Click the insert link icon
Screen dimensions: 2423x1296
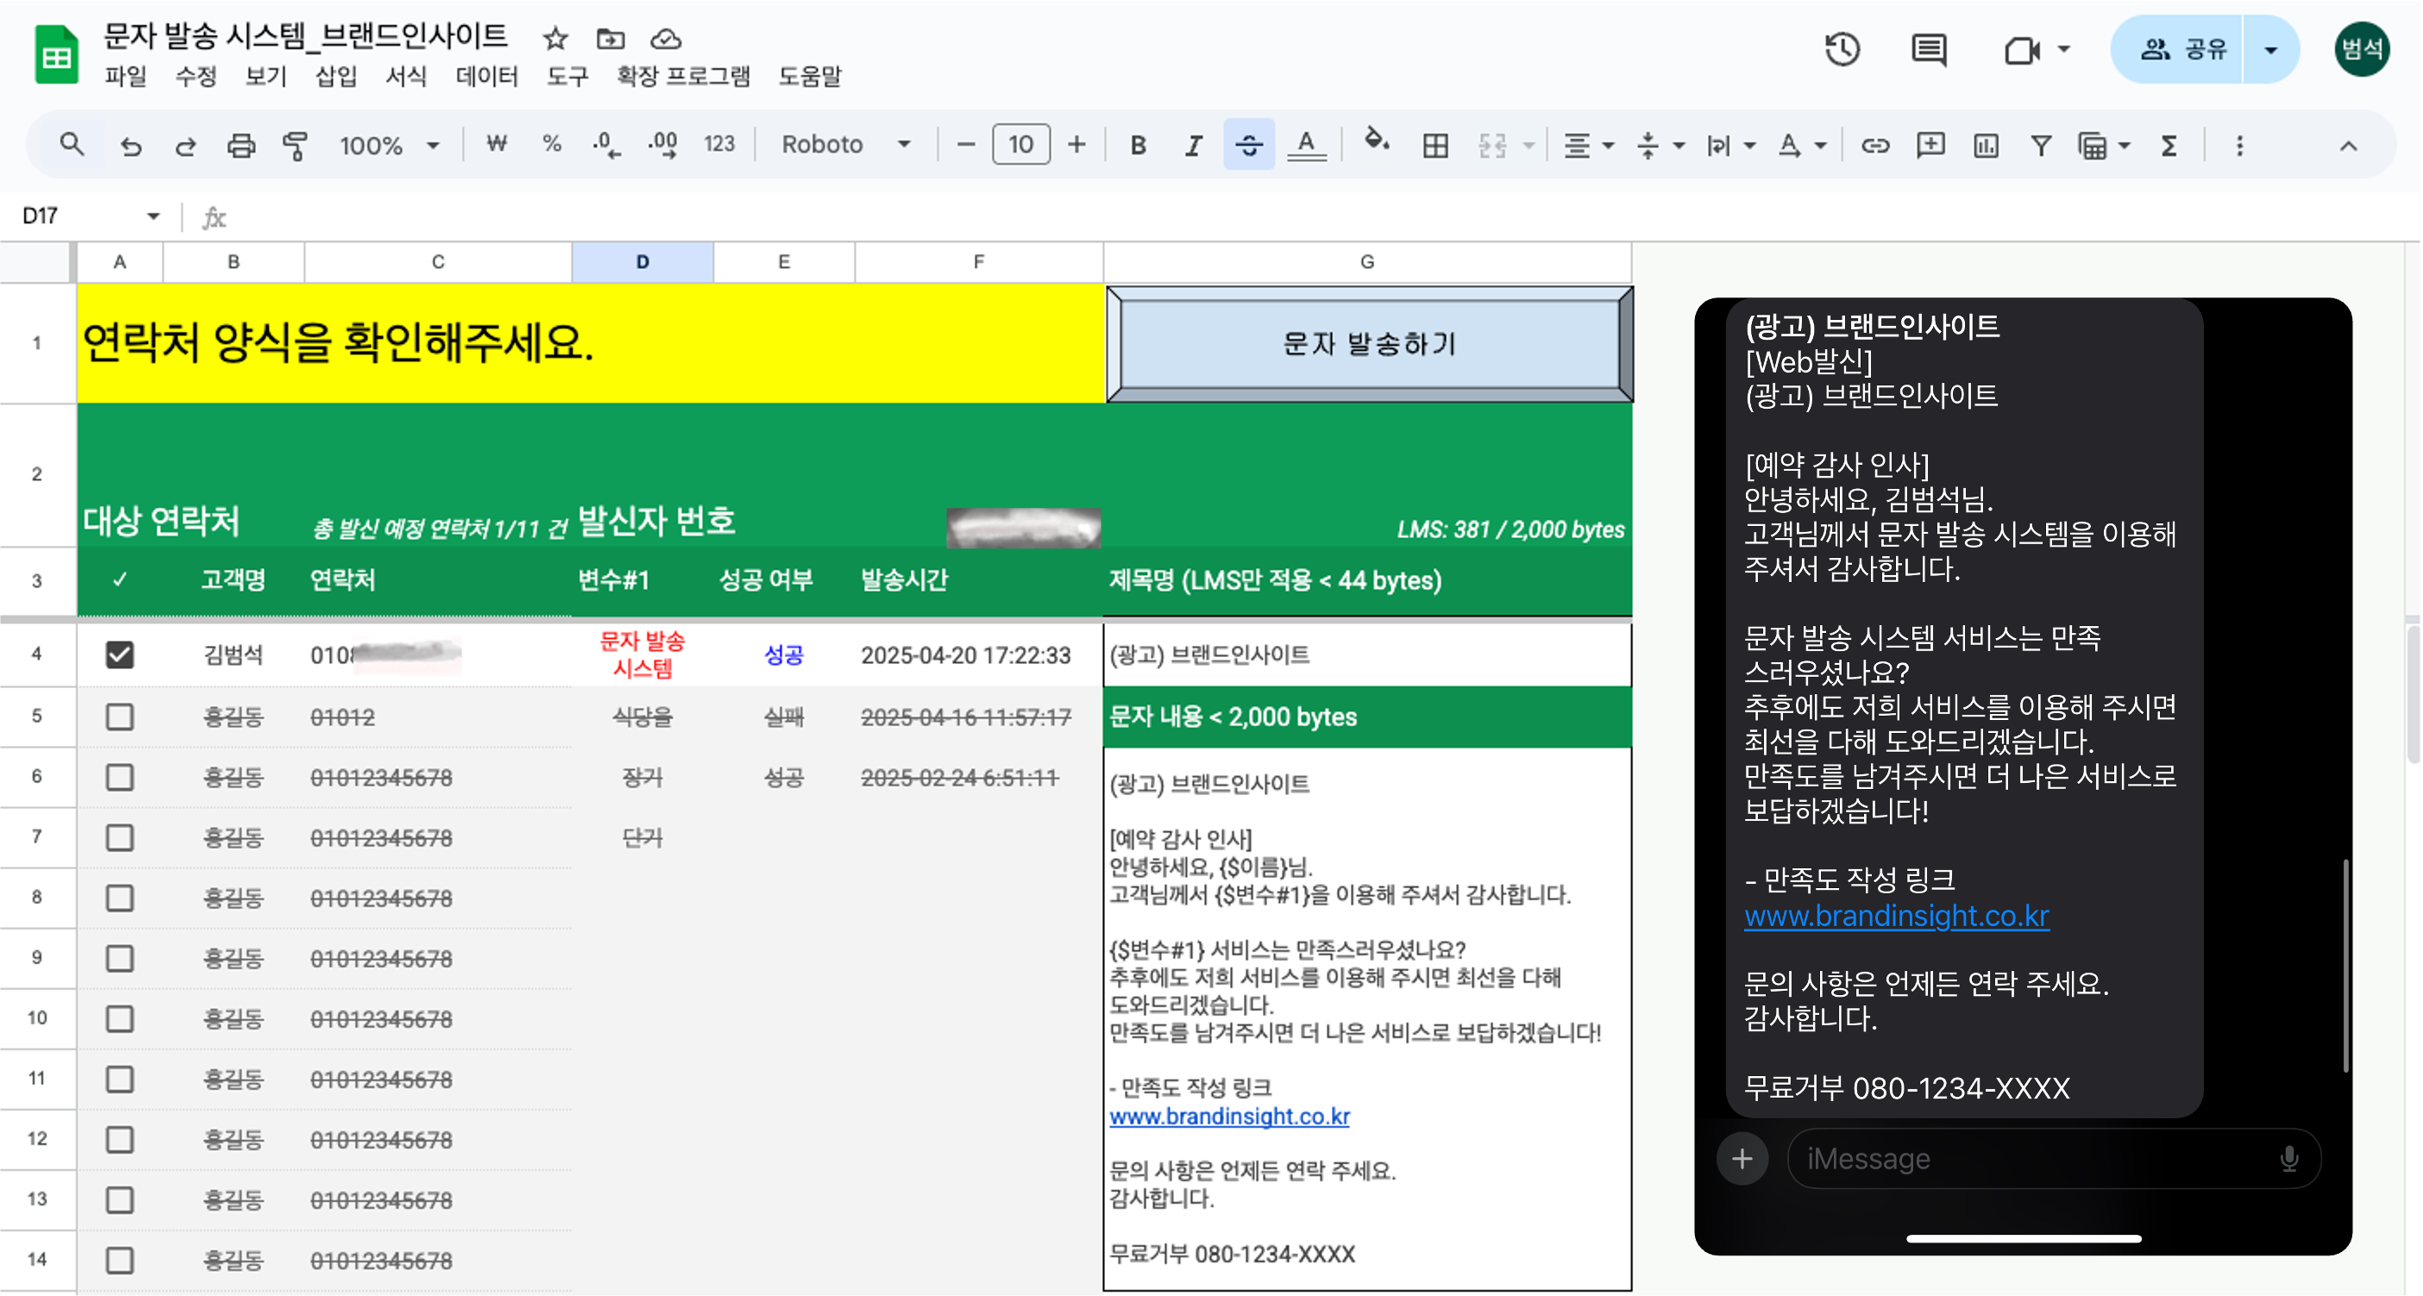click(1874, 145)
